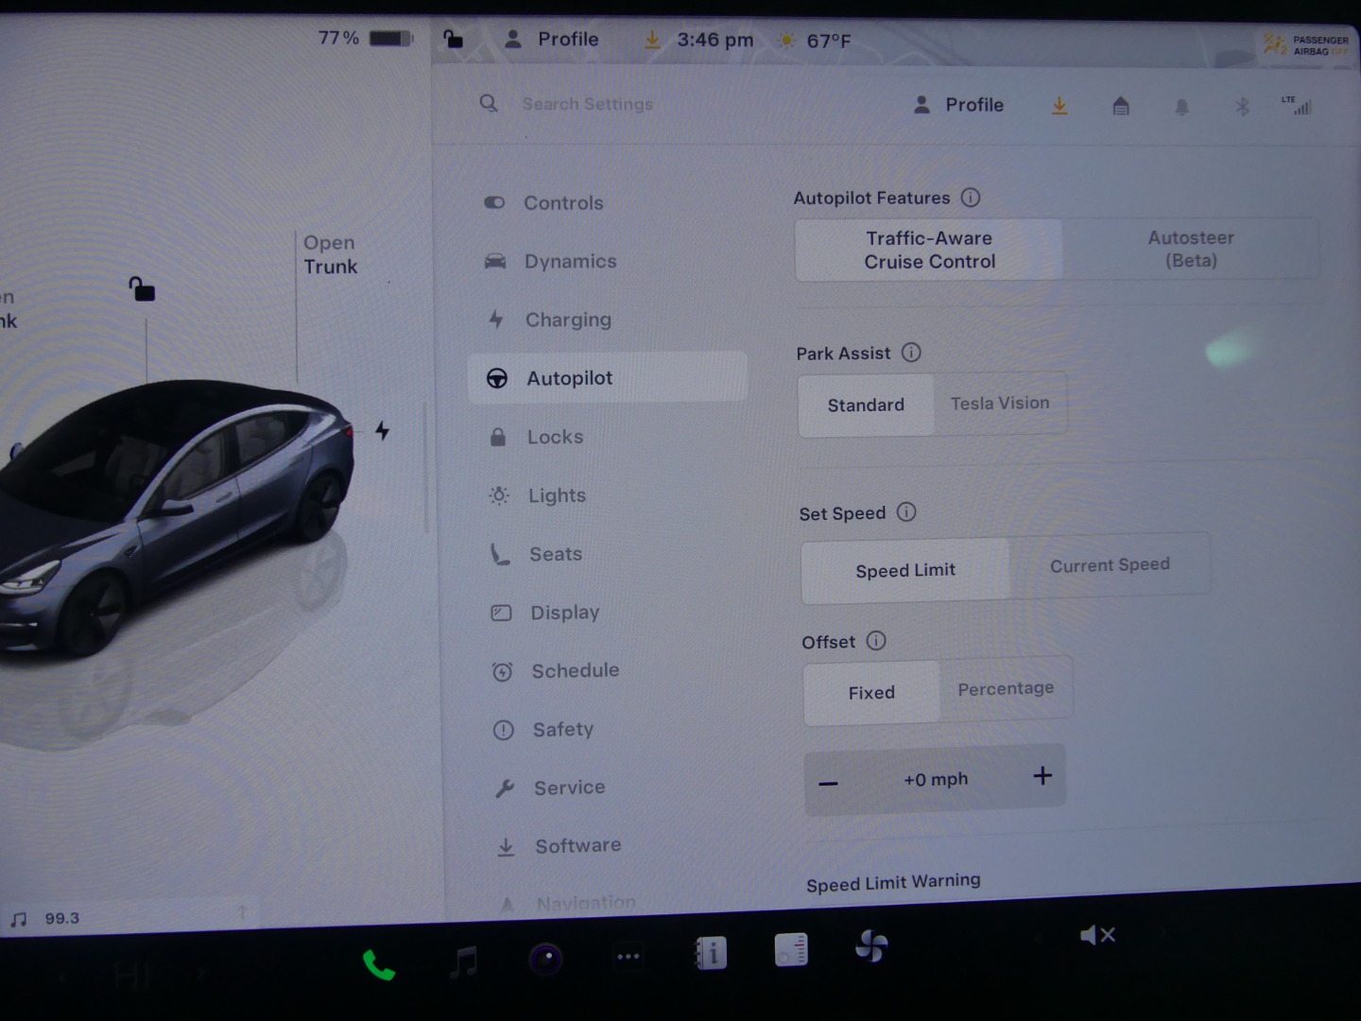Open the Bluetooth settings icon

[1242, 107]
